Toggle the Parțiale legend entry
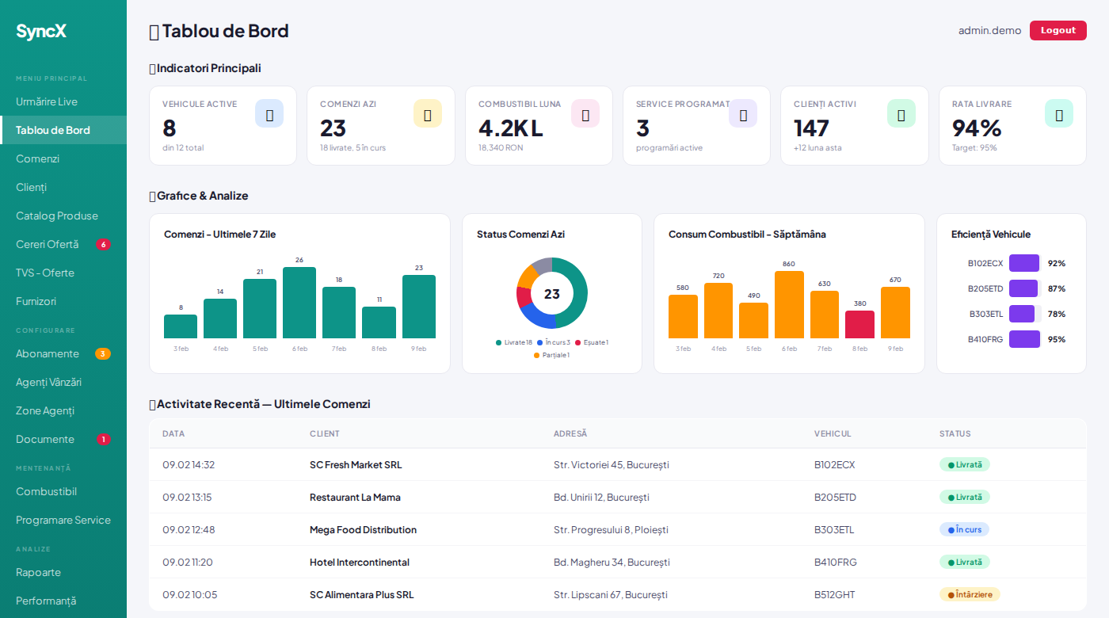The height and width of the screenshot is (618, 1109). coord(551,355)
